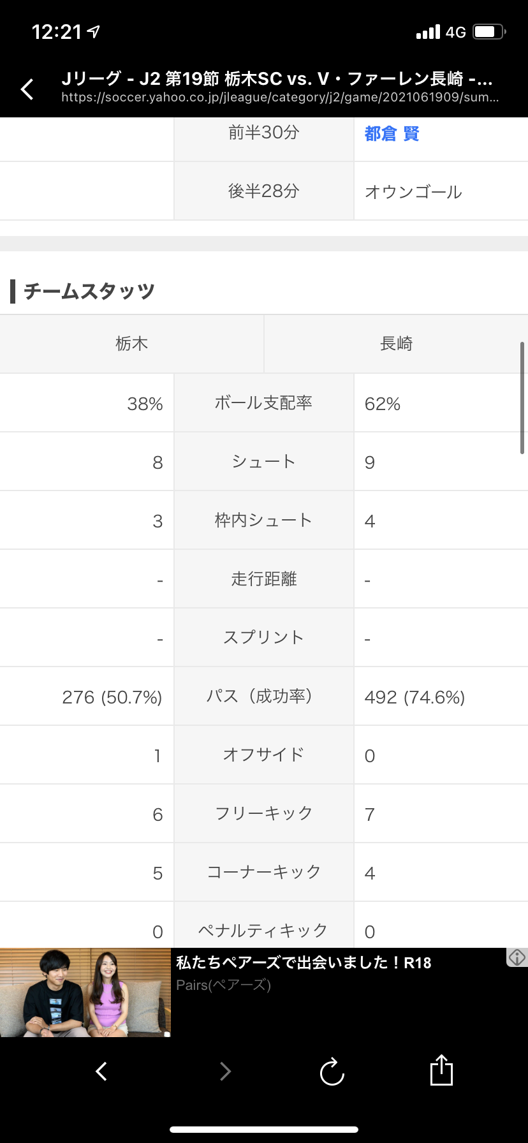The width and height of the screenshot is (528, 1143).
Task: Tap the battery indicator in status bar
Action: [488, 32]
